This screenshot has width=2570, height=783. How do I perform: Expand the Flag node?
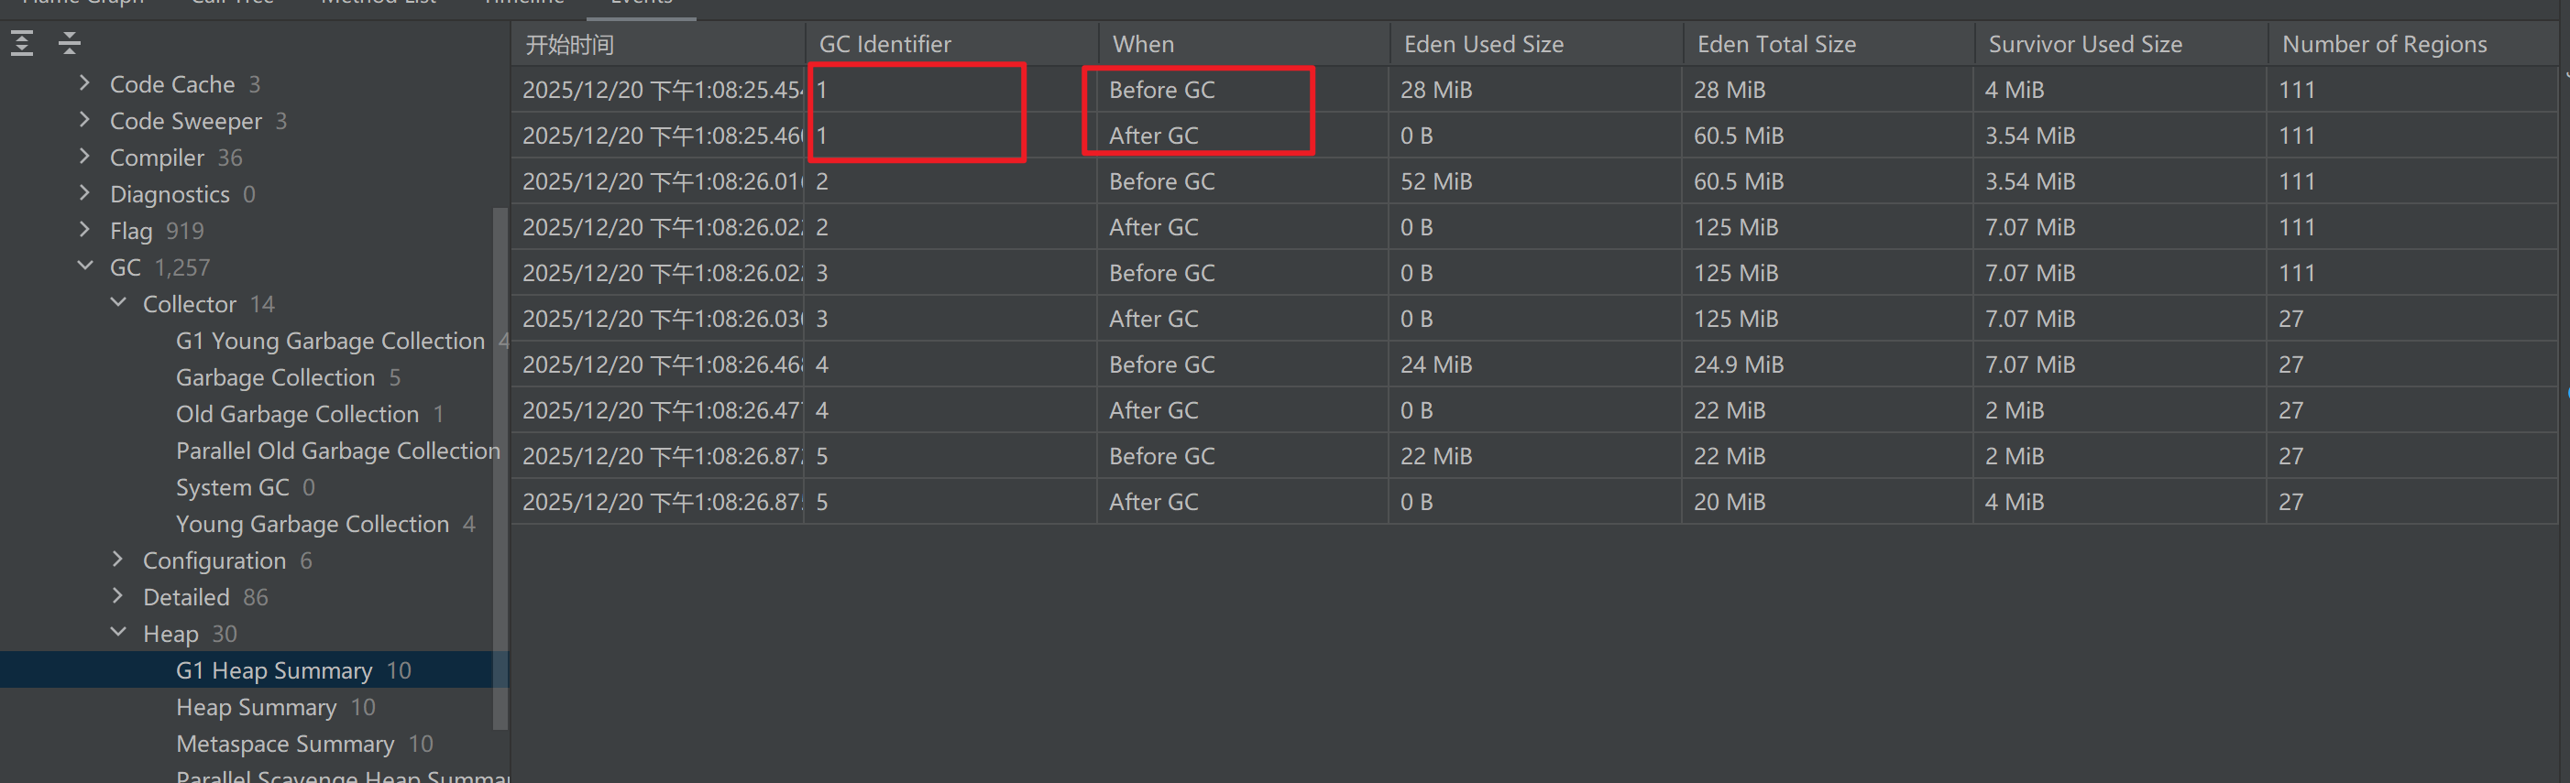(x=85, y=230)
